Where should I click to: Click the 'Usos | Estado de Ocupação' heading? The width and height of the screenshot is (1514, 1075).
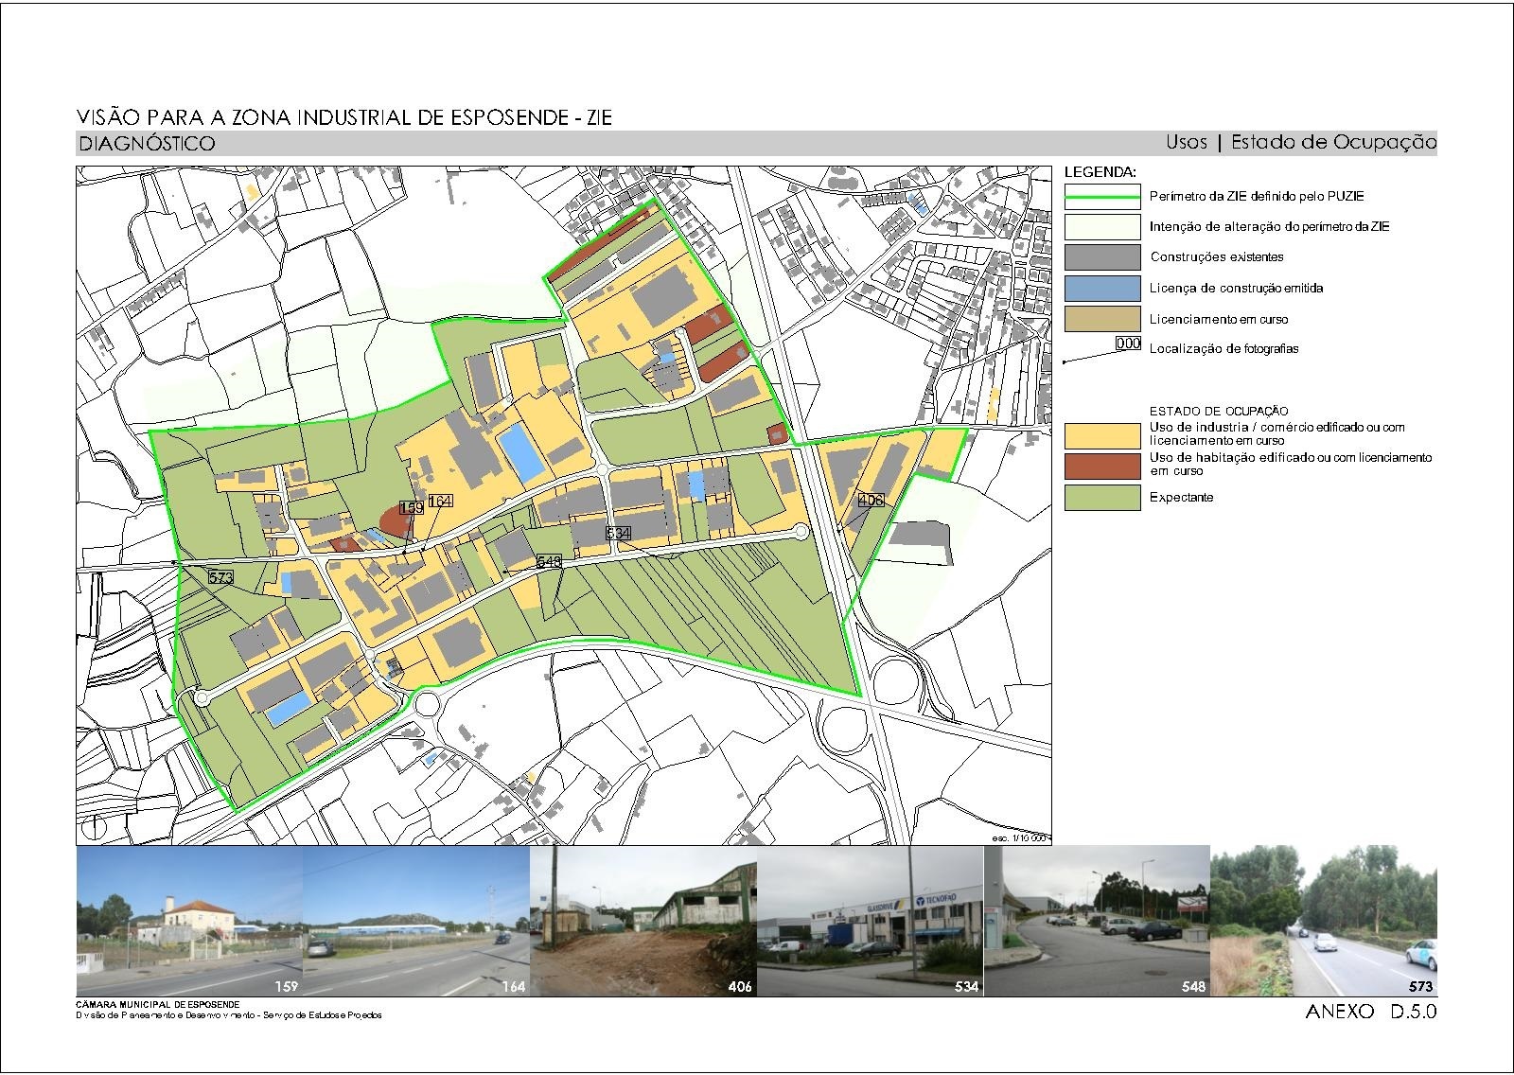(x=1301, y=143)
